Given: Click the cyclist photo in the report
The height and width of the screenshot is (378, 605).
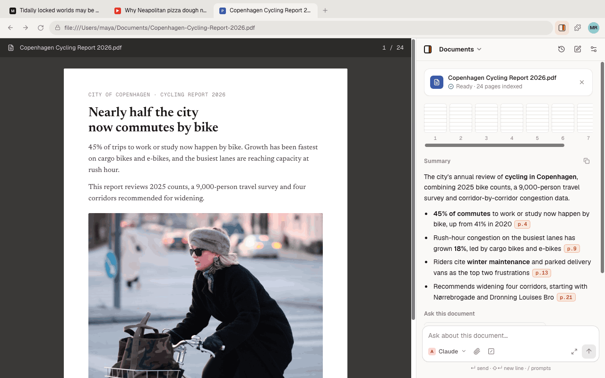Looking at the screenshot, I should [206, 295].
